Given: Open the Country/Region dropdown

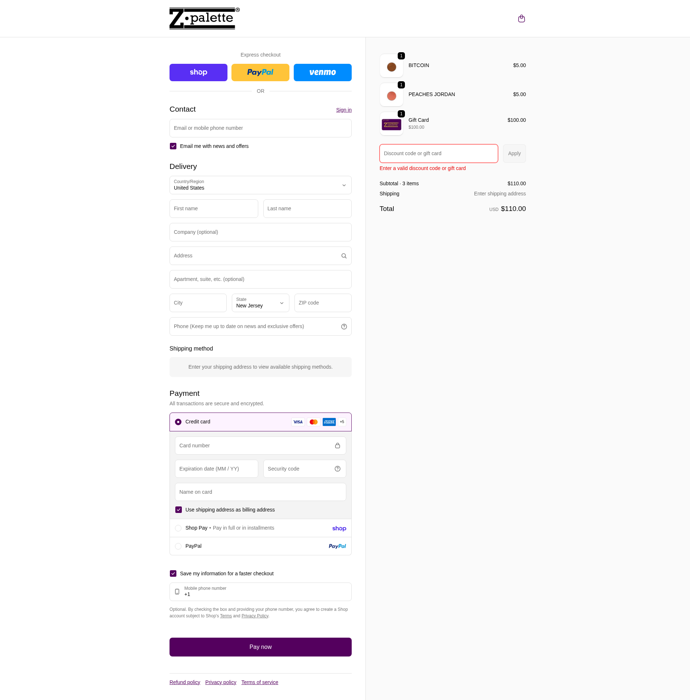Looking at the screenshot, I should click(260, 185).
